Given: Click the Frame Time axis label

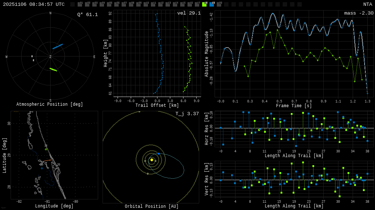Looking at the screenshot, I should point(294,106).
